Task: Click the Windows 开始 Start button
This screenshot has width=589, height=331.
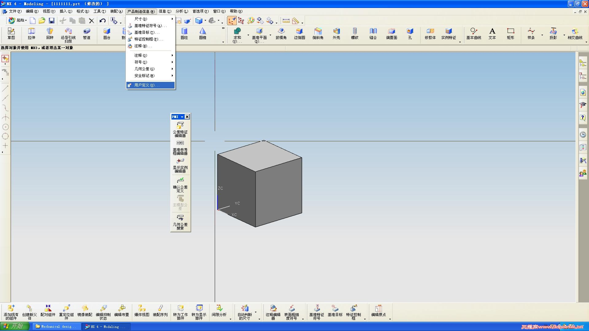Action: pos(14,326)
